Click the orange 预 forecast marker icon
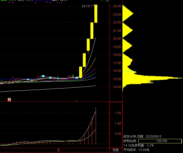 click(x=9, y=99)
